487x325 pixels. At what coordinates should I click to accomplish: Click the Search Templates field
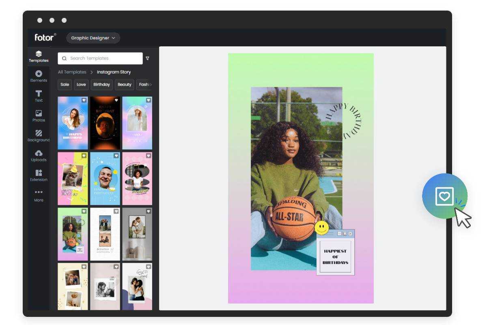pos(100,58)
